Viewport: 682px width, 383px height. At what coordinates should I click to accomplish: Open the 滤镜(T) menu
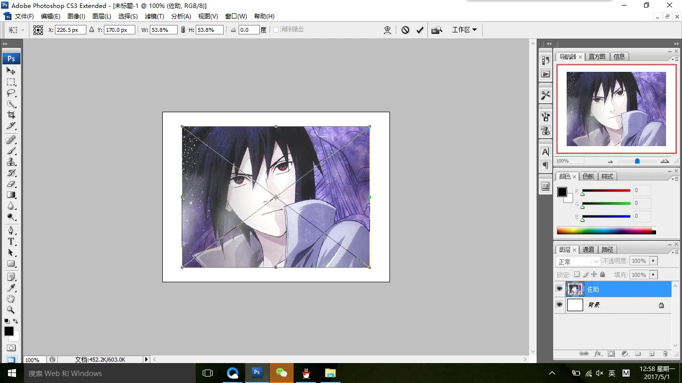click(x=154, y=16)
